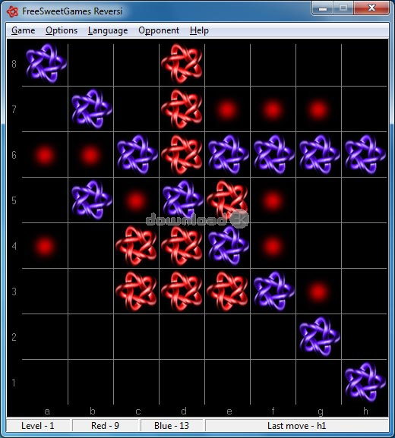Click the blue piece at h1 corner

365,382
